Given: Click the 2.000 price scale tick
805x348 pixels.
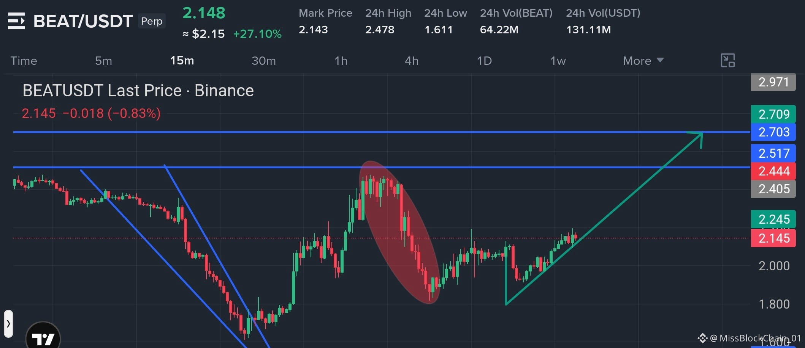Looking at the screenshot, I should coord(774,266).
